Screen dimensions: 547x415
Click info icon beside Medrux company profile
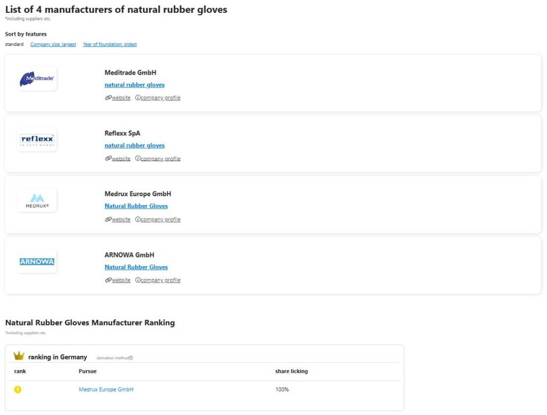(x=138, y=219)
